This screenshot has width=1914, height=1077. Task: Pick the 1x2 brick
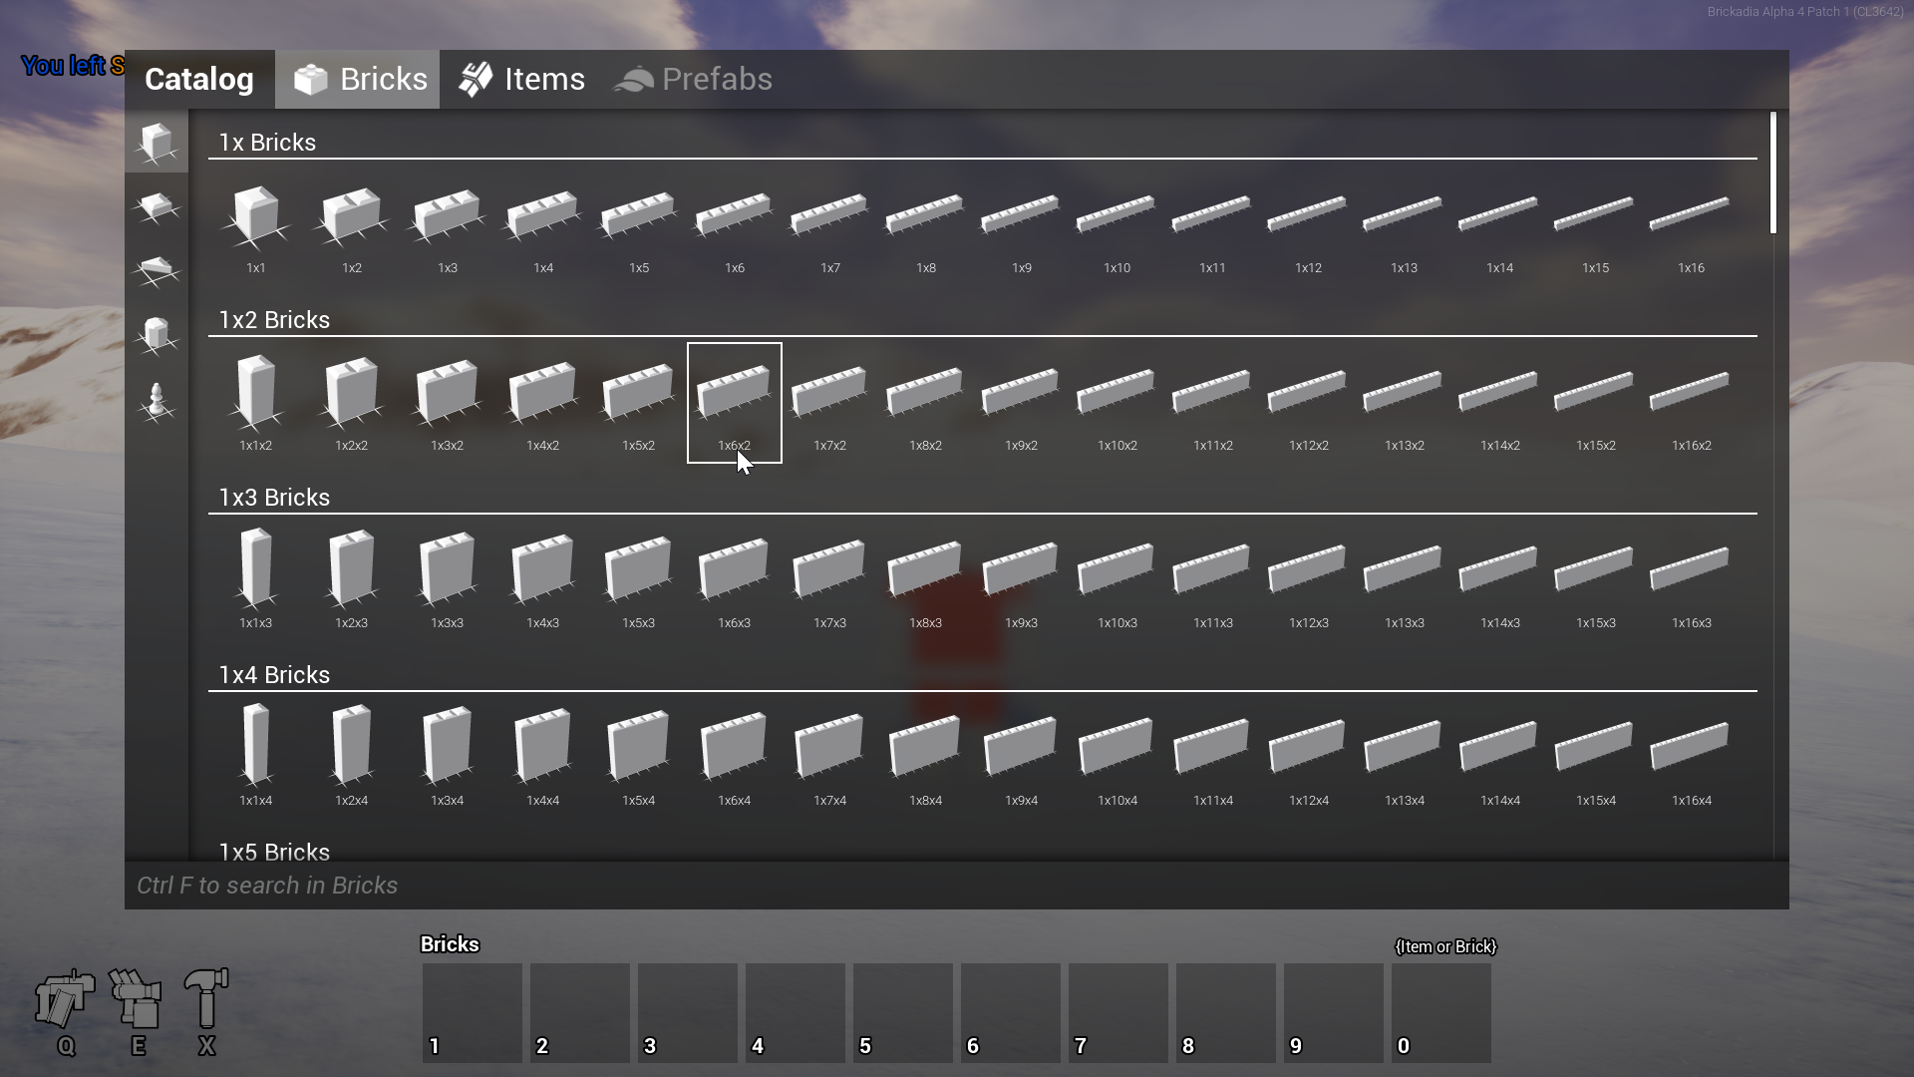[352, 226]
